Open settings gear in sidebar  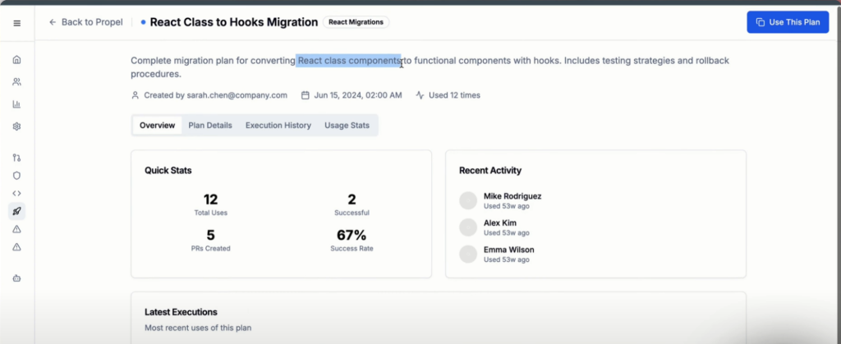(x=16, y=126)
